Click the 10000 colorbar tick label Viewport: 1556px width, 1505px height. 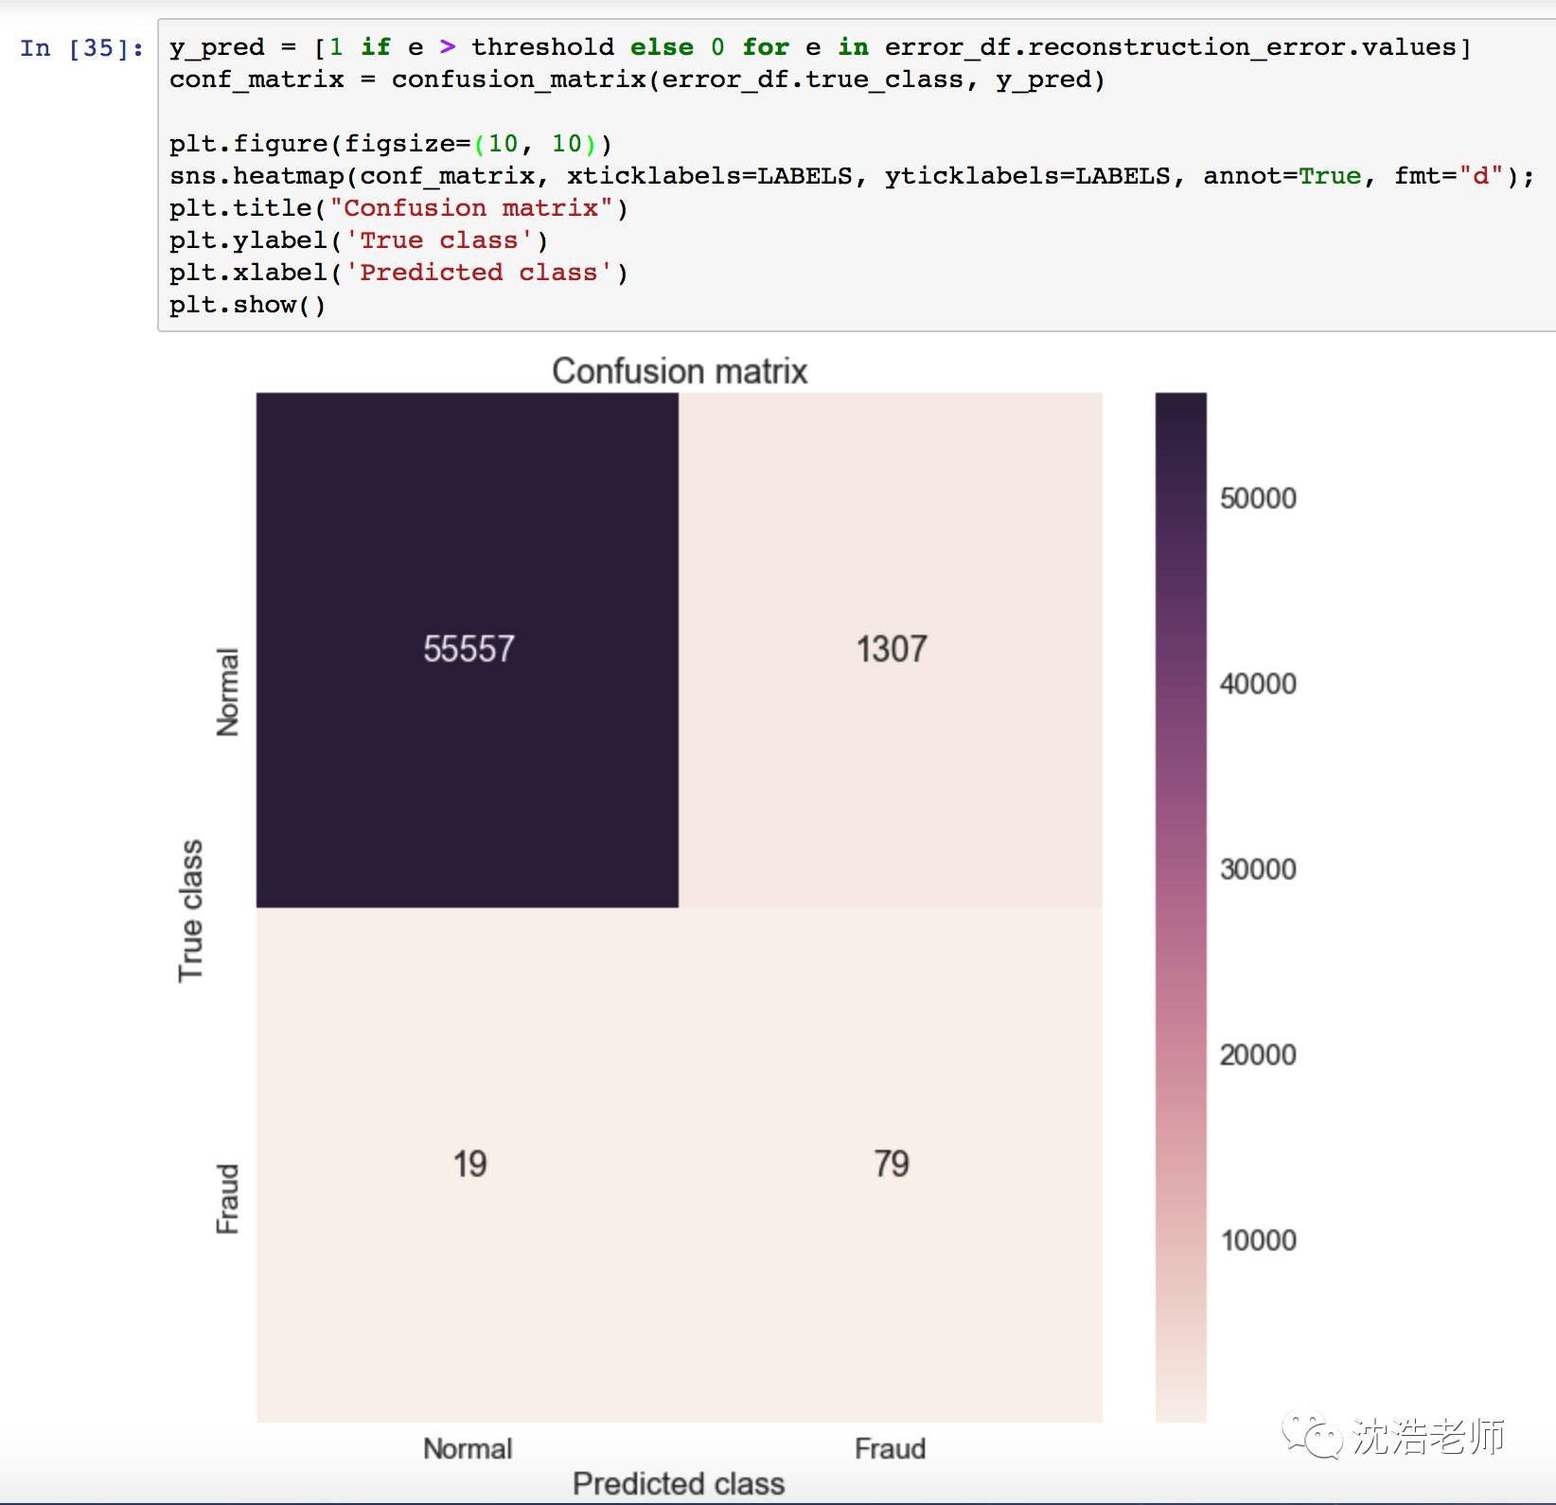pos(1258,1241)
